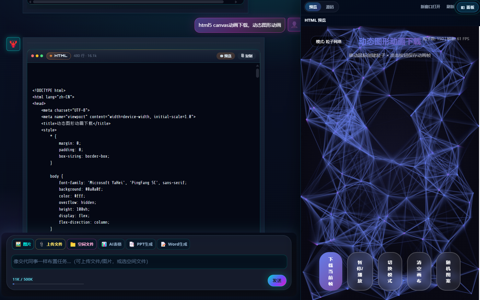Open 空间文件 space files

tap(82, 244)
